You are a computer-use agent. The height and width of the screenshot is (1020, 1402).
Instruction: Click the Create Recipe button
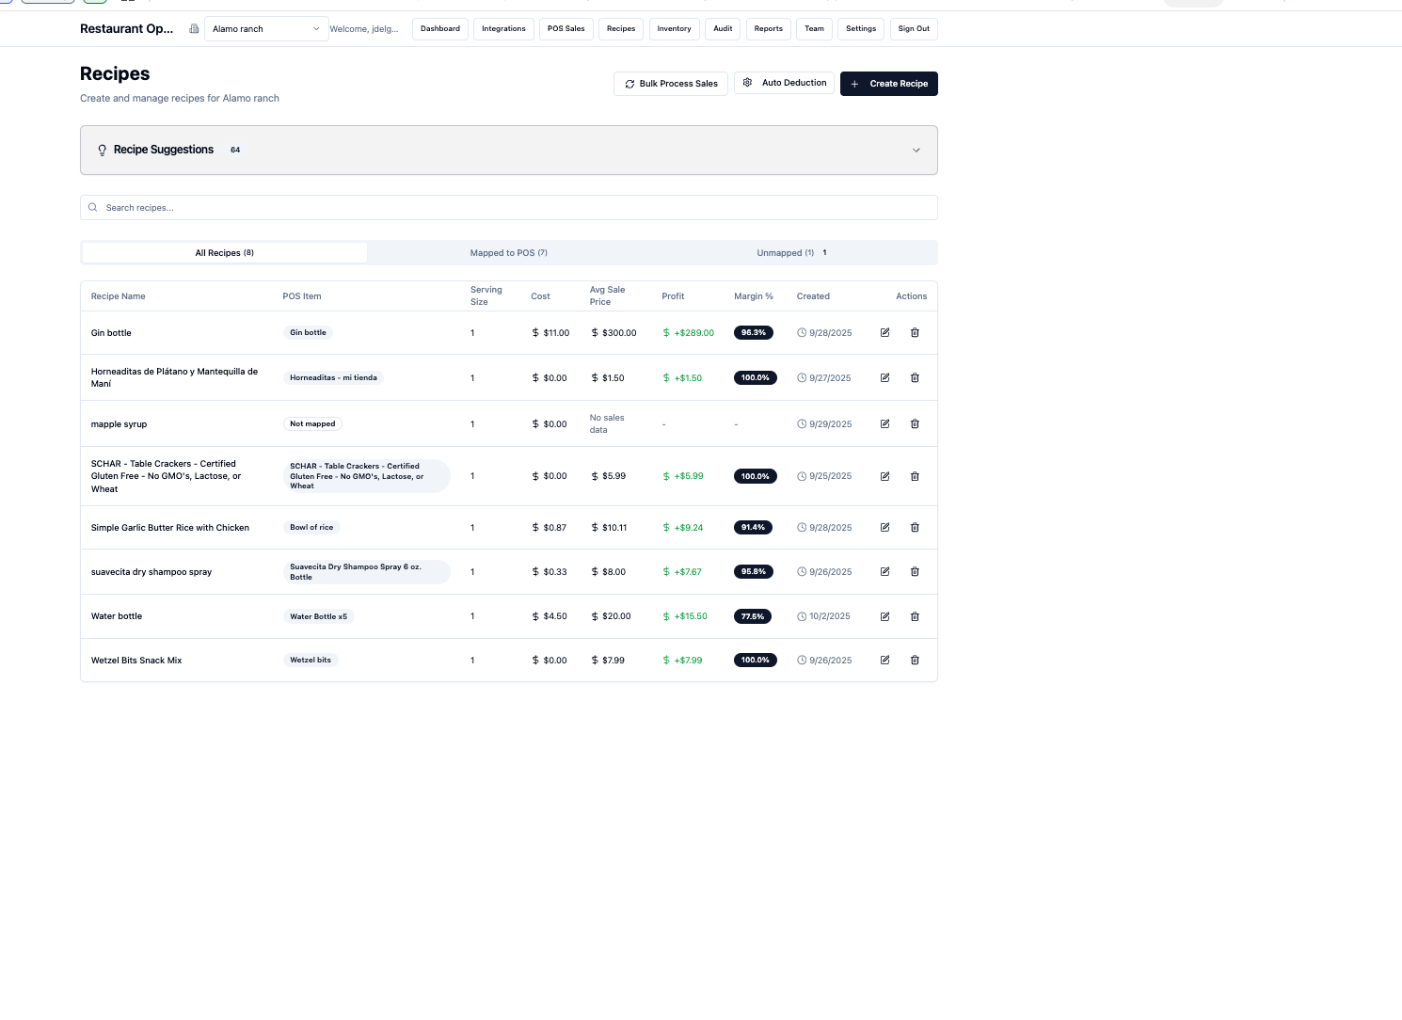point(888,84)
